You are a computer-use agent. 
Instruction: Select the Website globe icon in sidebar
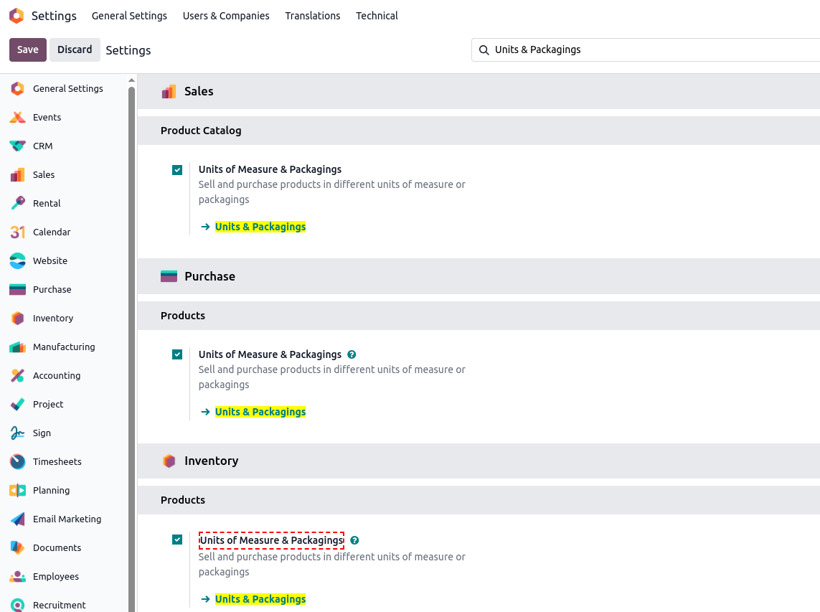17,261
